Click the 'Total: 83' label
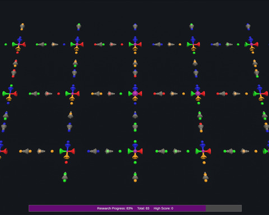 pos(143,208)
